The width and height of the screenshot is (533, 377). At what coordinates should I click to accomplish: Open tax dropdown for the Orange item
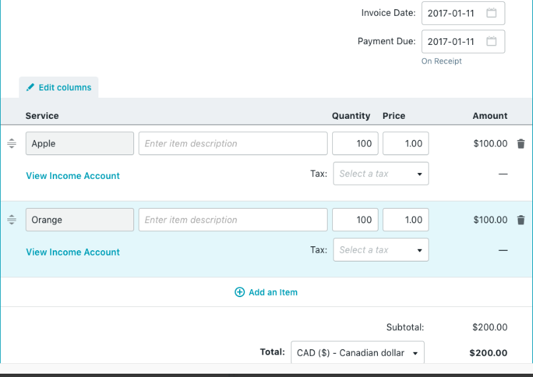pyautogui.click(x=380, y=250)
